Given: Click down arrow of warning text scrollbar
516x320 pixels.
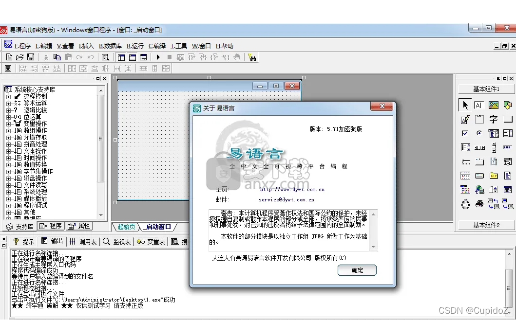Looking at the screenshot, I should click(x=374, y=247).
